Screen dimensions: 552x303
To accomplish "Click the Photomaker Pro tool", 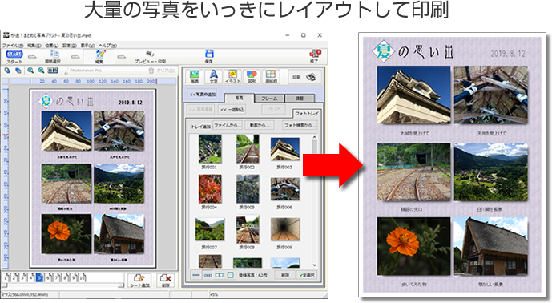I will coord(83,71).
